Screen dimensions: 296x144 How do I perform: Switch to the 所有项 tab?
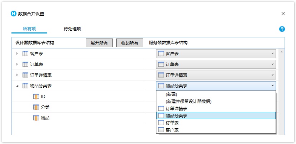(29, 29)
